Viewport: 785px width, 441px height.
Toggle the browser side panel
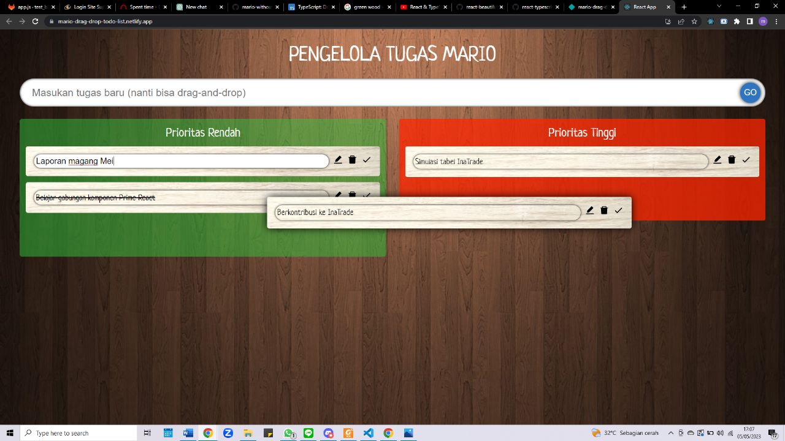749,21
